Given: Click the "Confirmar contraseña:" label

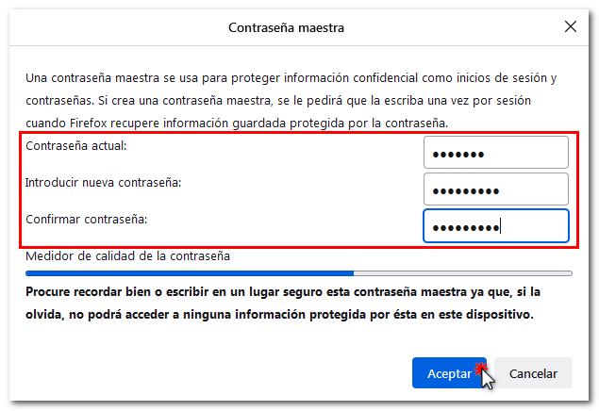Looking at the screenshot, I should 88,219.
